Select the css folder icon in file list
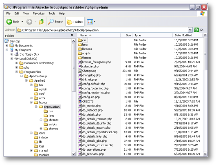 pos(80,40)
